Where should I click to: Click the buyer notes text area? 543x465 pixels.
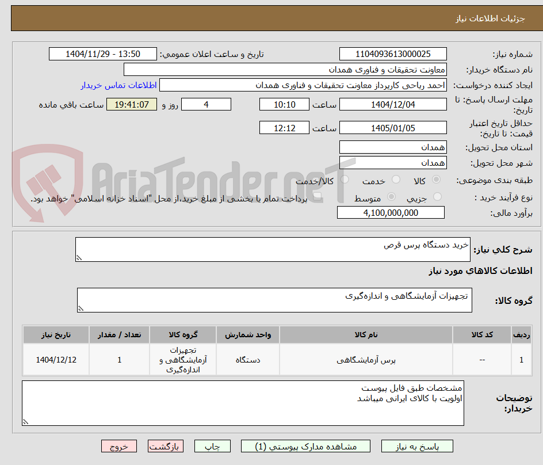point(243,403)
